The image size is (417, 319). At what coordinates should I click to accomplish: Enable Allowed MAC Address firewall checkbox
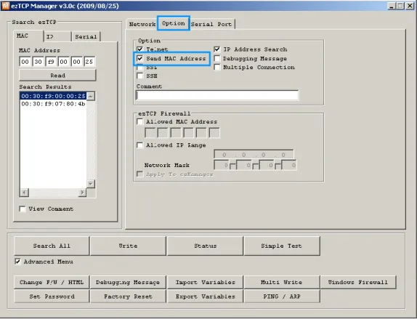click(x=139, y=122)
